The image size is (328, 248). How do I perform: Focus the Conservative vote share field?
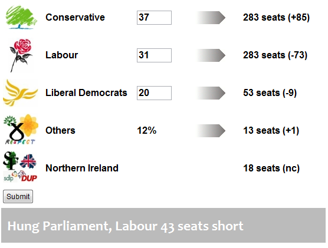click(154, 18)
